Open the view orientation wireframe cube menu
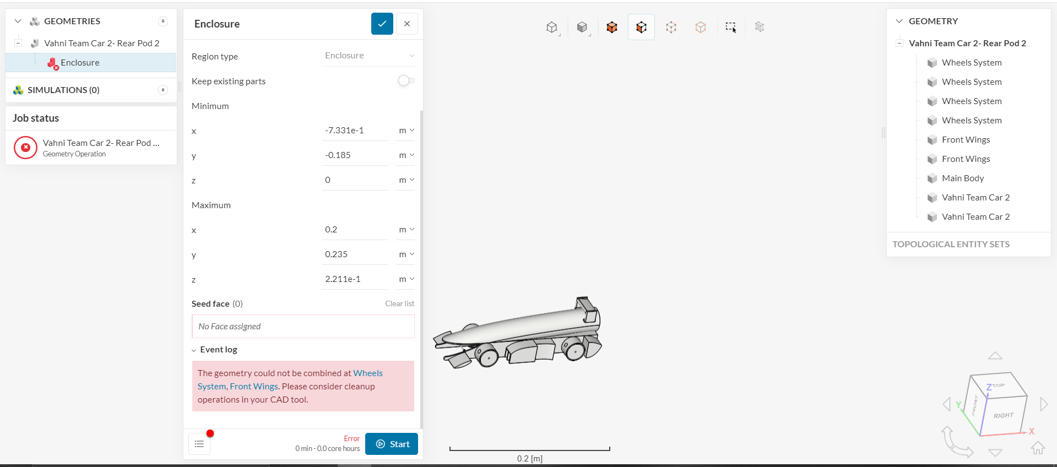The height and width of the screenshot is (467, 1057). click(552, 27)
